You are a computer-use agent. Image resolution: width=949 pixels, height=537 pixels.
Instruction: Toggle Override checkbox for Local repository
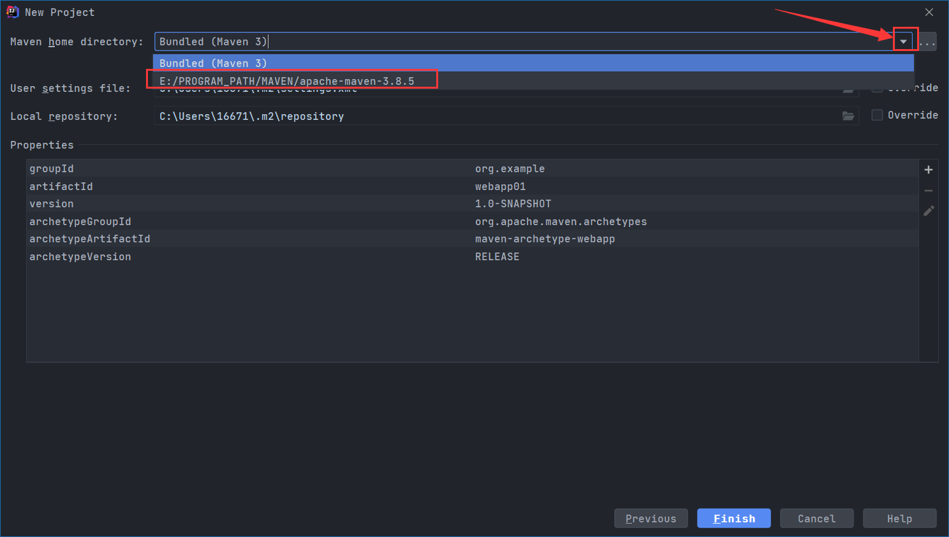tap(878, 115)
